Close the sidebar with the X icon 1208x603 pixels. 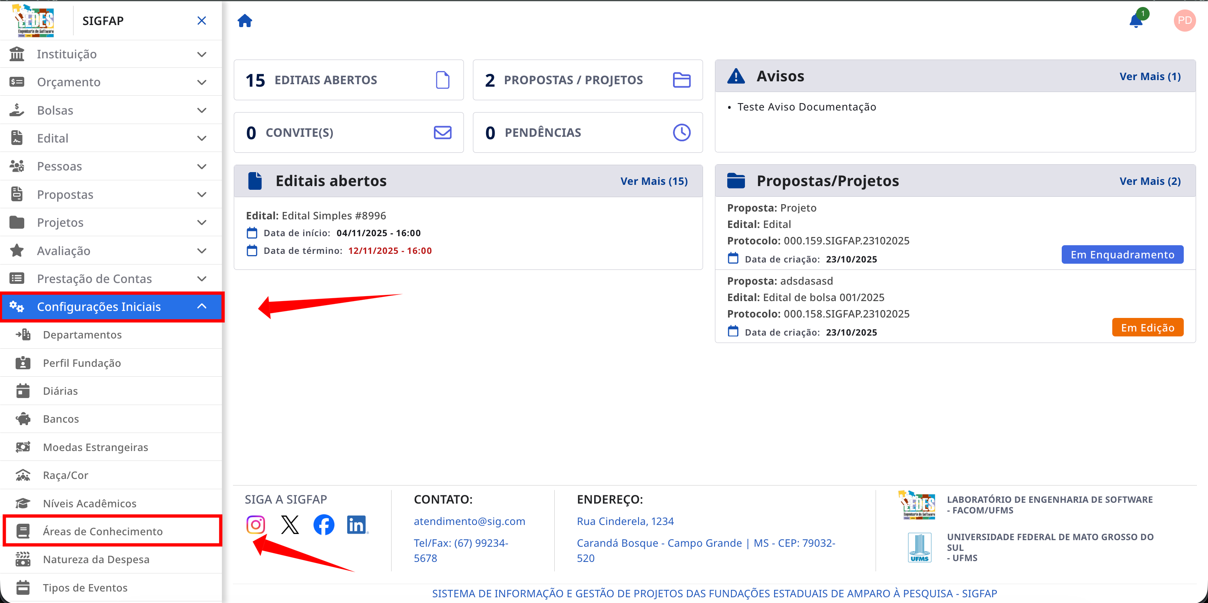[202, 21]
